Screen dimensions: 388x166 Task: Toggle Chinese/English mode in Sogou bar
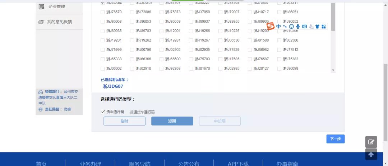pyautogui.click(x=279, y=27)
